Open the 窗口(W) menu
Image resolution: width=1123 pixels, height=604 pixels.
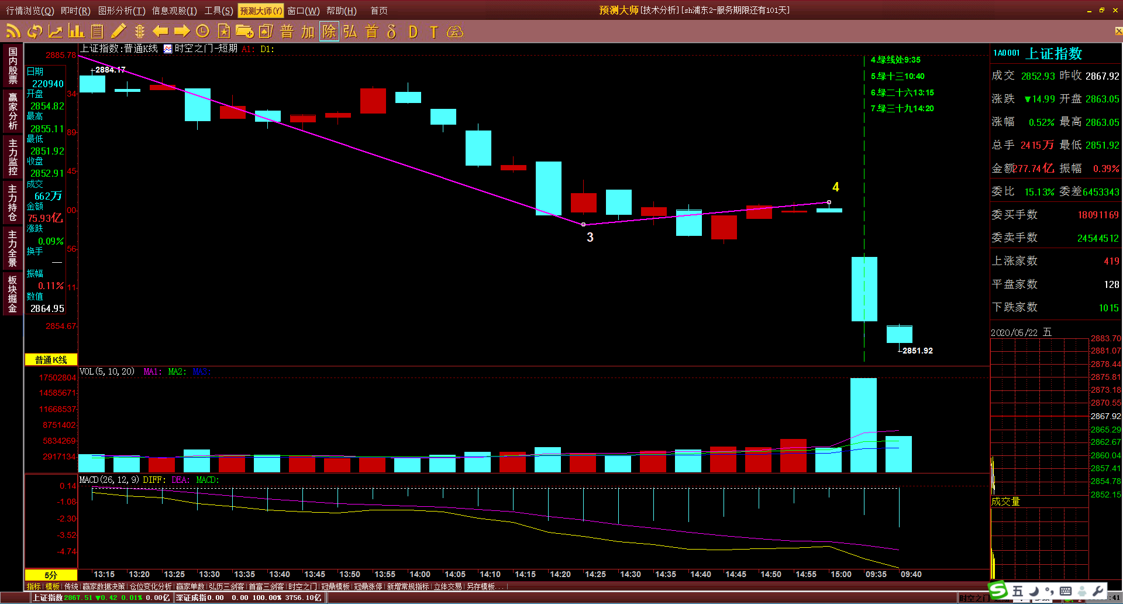pyautogui.click(x=304, y=11)
